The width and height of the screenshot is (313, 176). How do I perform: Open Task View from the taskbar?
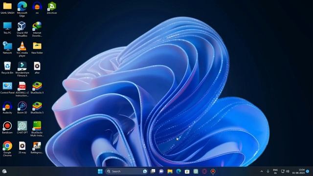coord(153,171)
